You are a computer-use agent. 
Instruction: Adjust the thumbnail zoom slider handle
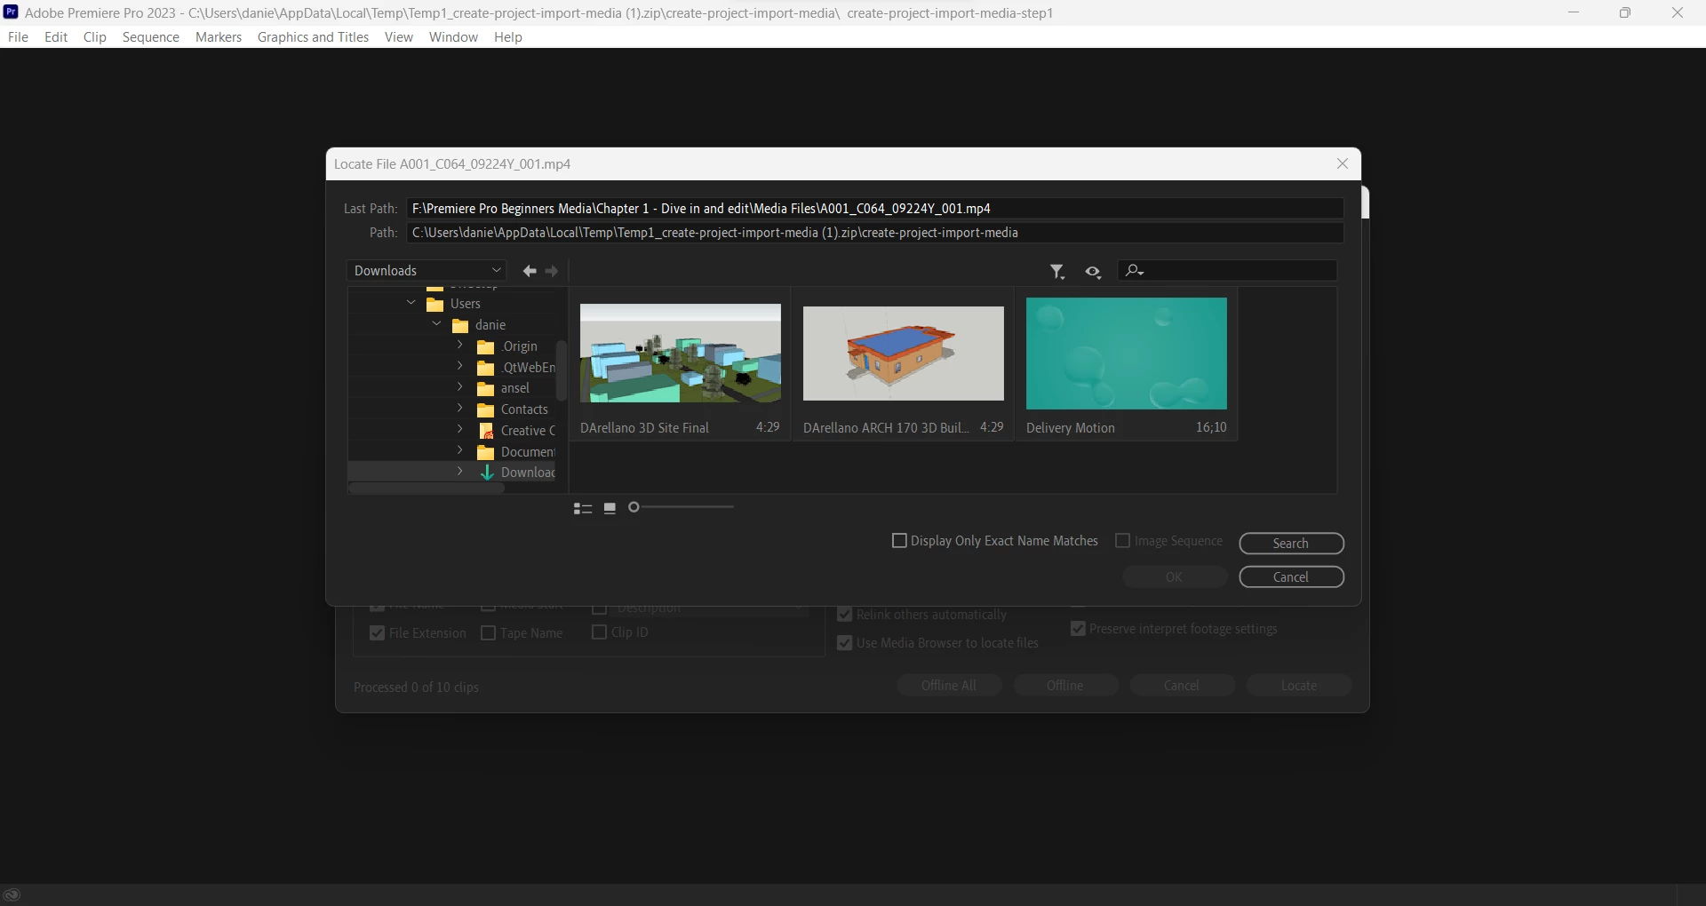(x=634, y=507)
